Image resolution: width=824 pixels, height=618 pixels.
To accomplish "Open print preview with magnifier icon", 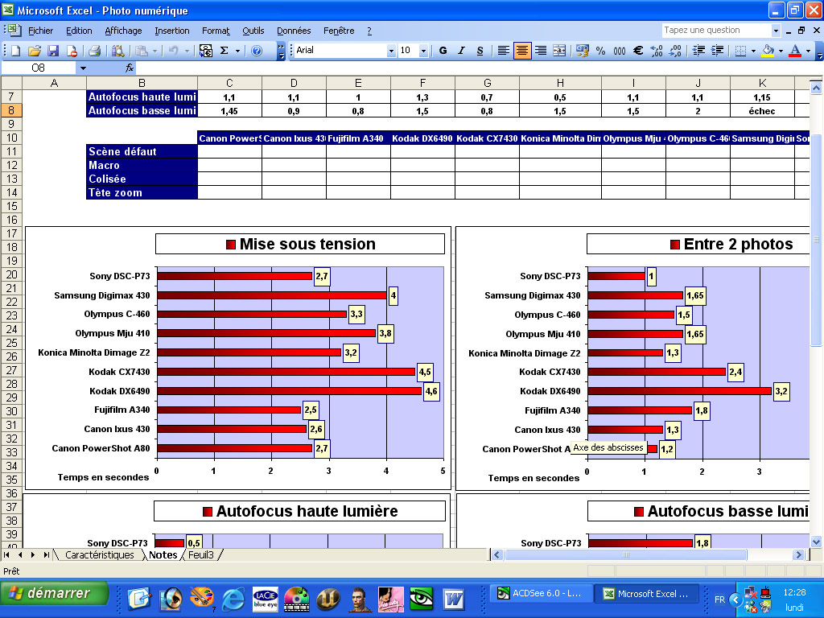I will coord(118,51).
